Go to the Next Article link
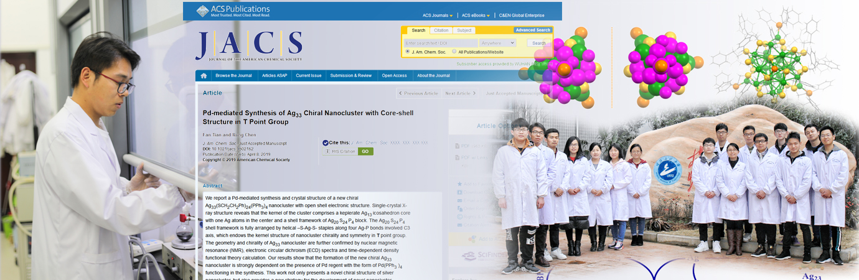 [461, 93]
